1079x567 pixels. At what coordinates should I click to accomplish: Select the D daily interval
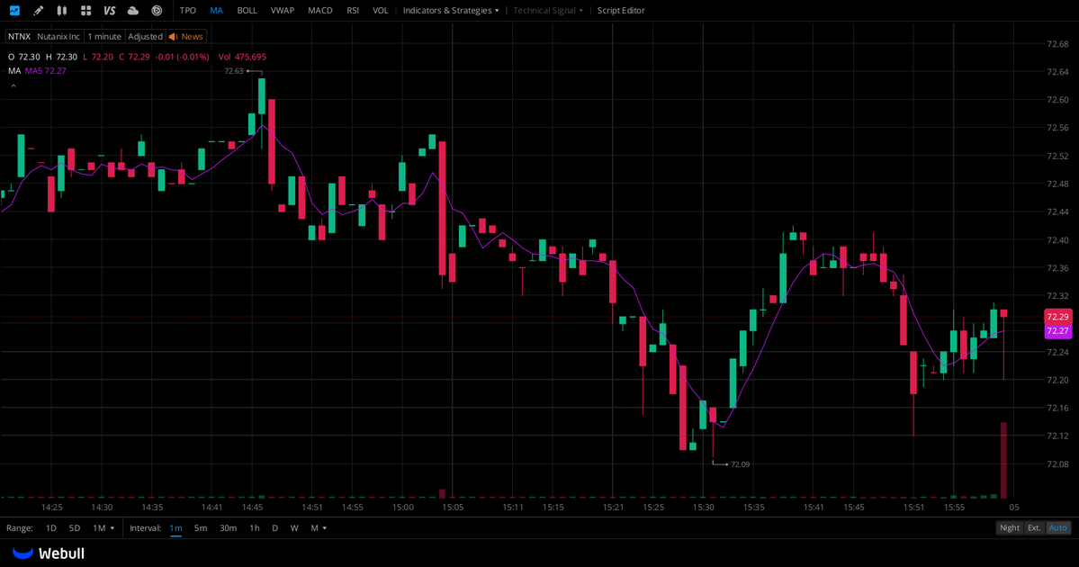274,527
